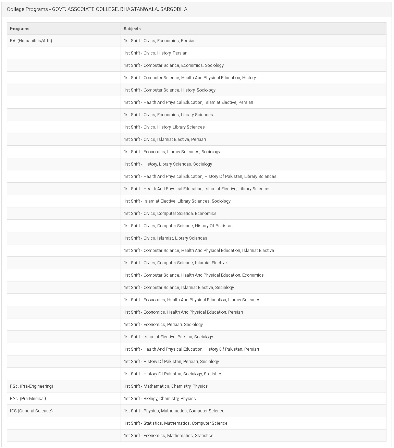Click the Civics, Economics, Persian row
This screenshot has width=394, height=448.
point(160,41)
